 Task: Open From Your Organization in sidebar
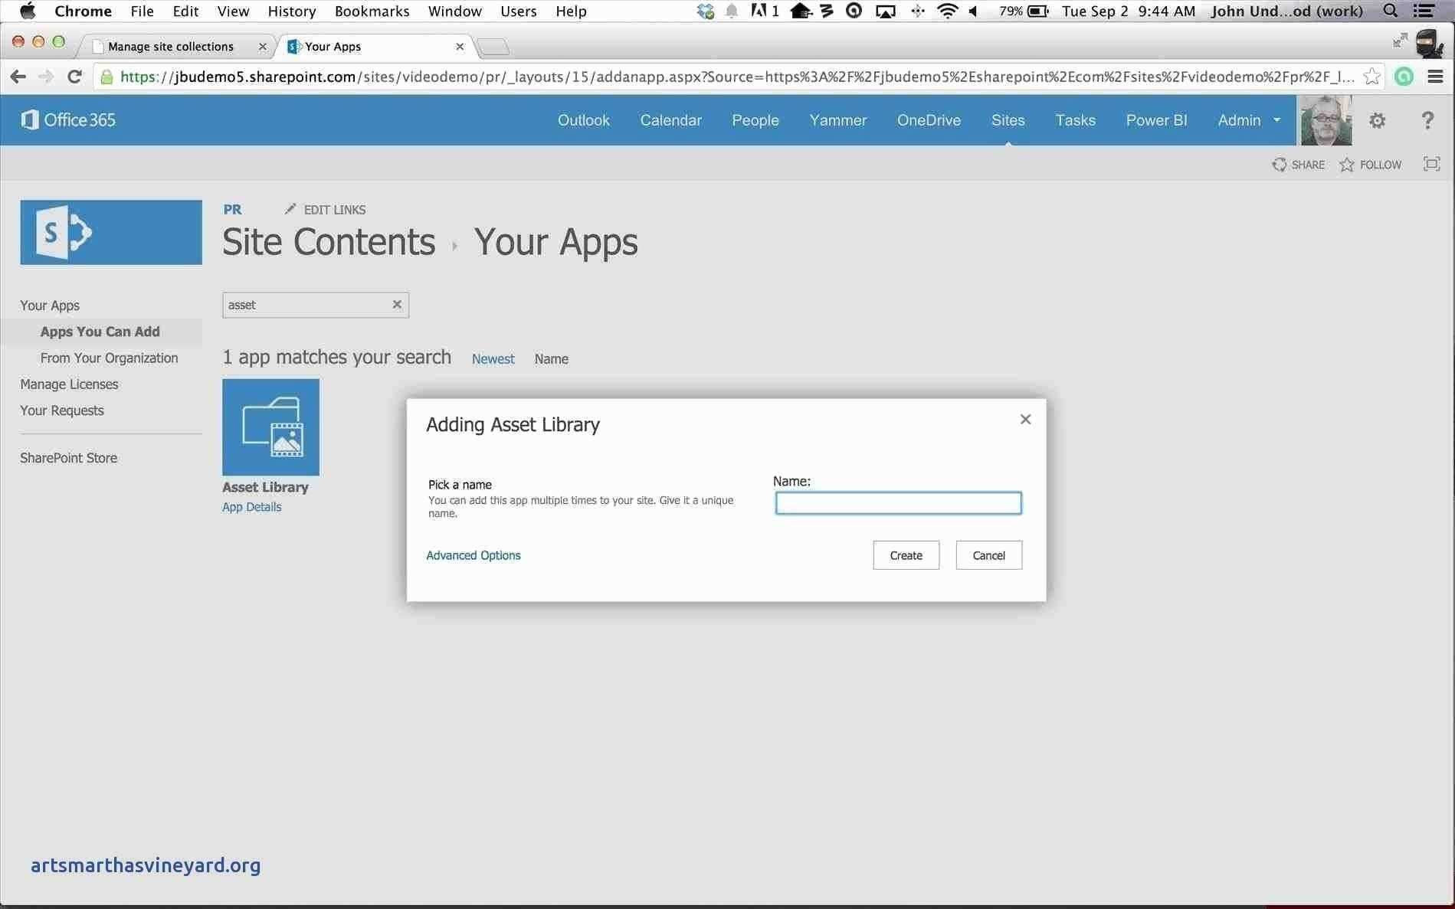109,358
